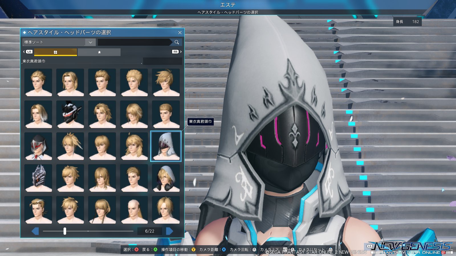Select the black helmet with red visor
The height and width of the screenshot is (256, 456).
[x=70, y=114]
